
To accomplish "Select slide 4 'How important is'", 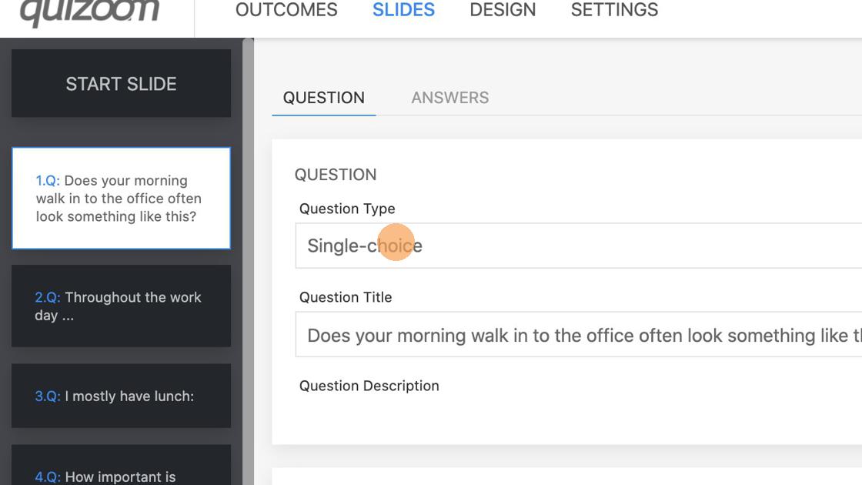I will [121, 470].
